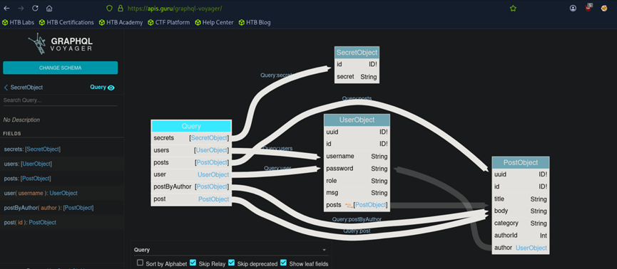Open CTF Platform bookmark
Screen dimensions: 617x269
point(168,22)
